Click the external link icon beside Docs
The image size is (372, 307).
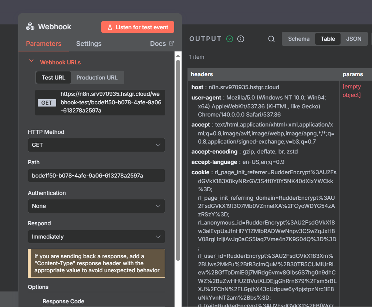point(171,43)
